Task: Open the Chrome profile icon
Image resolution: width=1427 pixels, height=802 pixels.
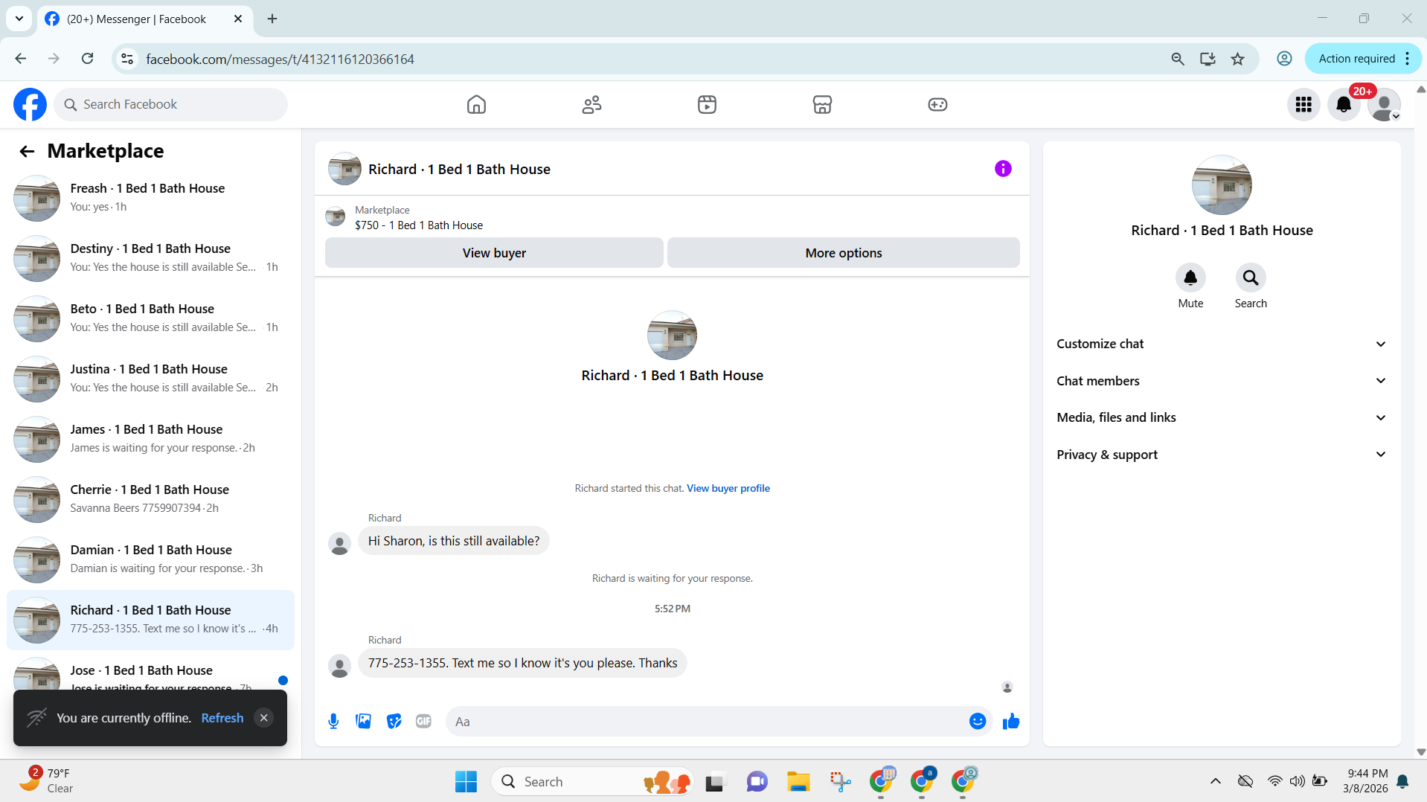Action: [1284, 59]
